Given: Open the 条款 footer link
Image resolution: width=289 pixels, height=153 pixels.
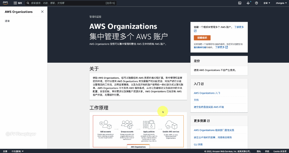Looking at the screenshot, I should 267,151.
